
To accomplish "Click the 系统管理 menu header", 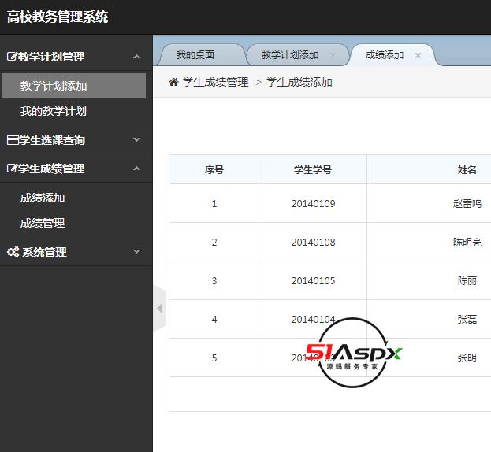I will click(x=76, y=252).
